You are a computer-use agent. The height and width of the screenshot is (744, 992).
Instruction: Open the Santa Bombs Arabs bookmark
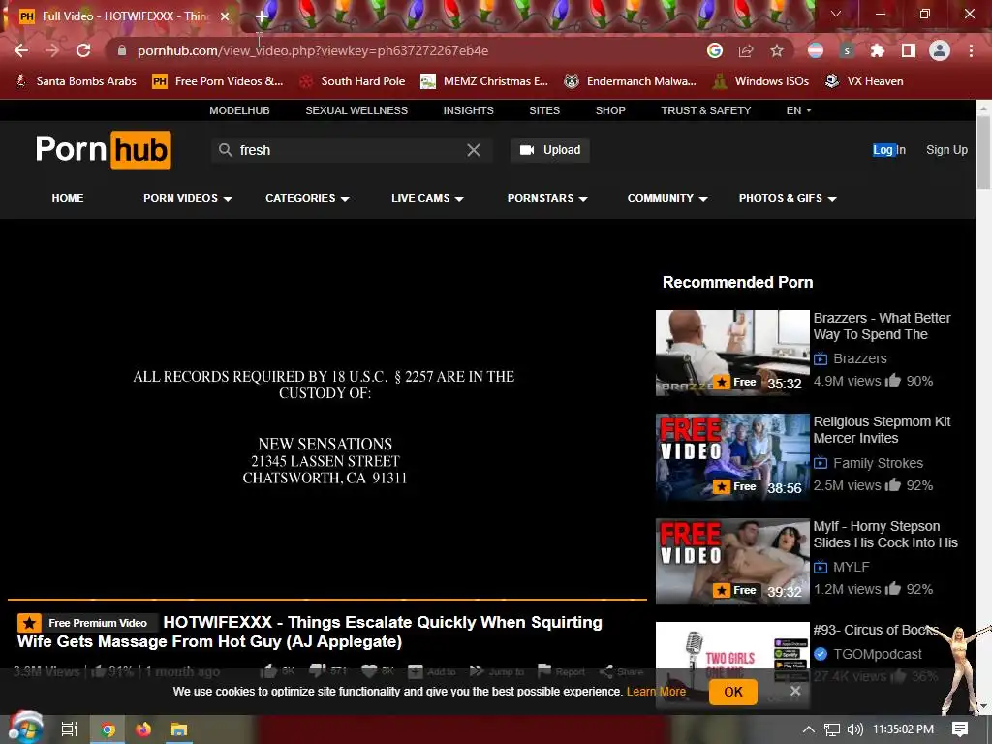pyautogui.click(x=76, y=81)
